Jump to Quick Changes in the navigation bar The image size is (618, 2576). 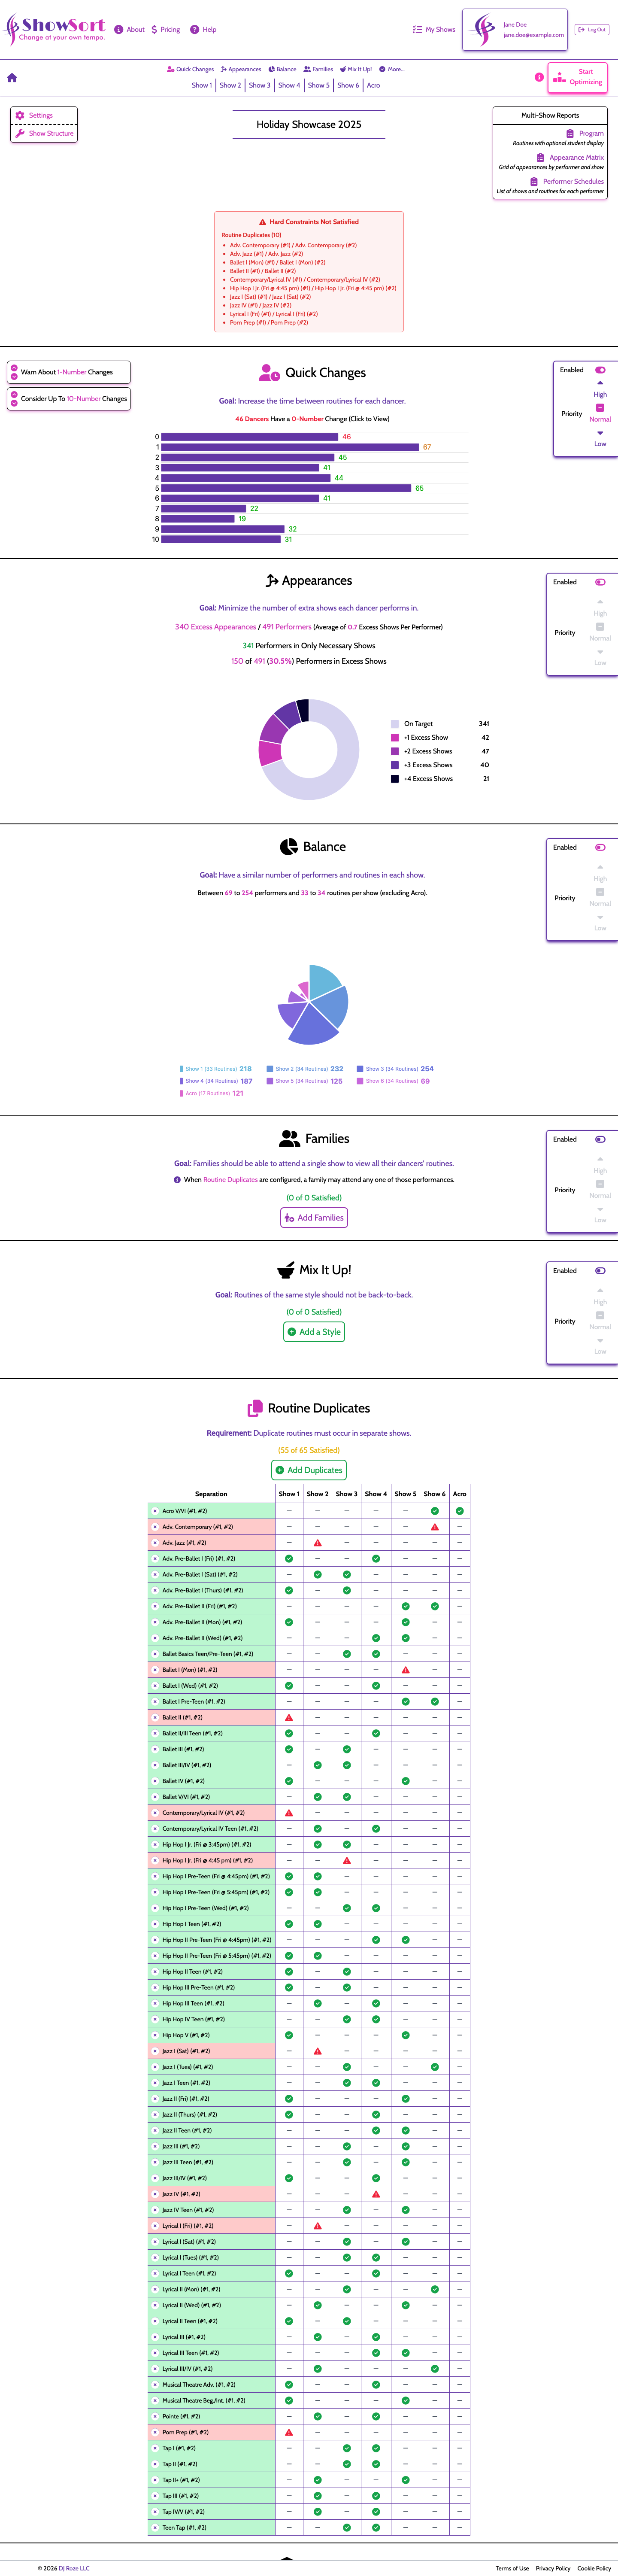(x=190, y=69)
